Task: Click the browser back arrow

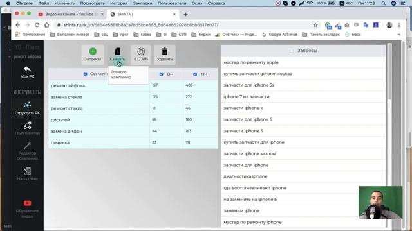Action: click(17, 25)
